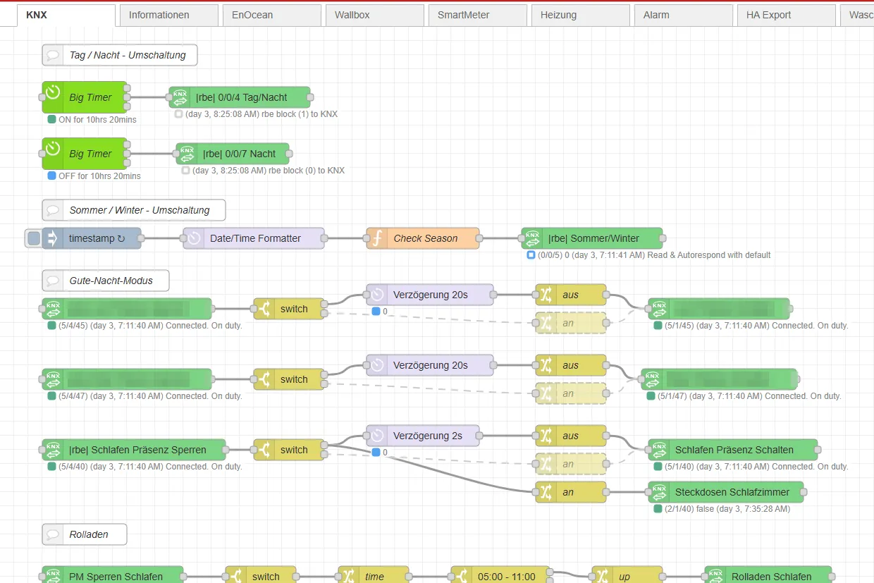This screenshot has width=874, height=583.
Task: Click the status text '(2/1/40) false (day 3, 7:35:28 AM)'
Action: pos(727,509)
